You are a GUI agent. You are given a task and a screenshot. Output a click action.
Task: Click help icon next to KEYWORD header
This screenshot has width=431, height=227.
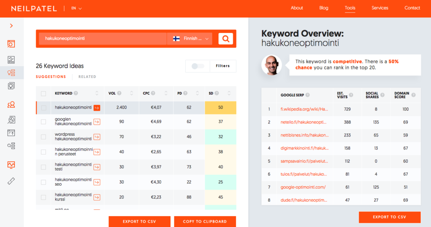pyautogui.click(x=76, y=93)
